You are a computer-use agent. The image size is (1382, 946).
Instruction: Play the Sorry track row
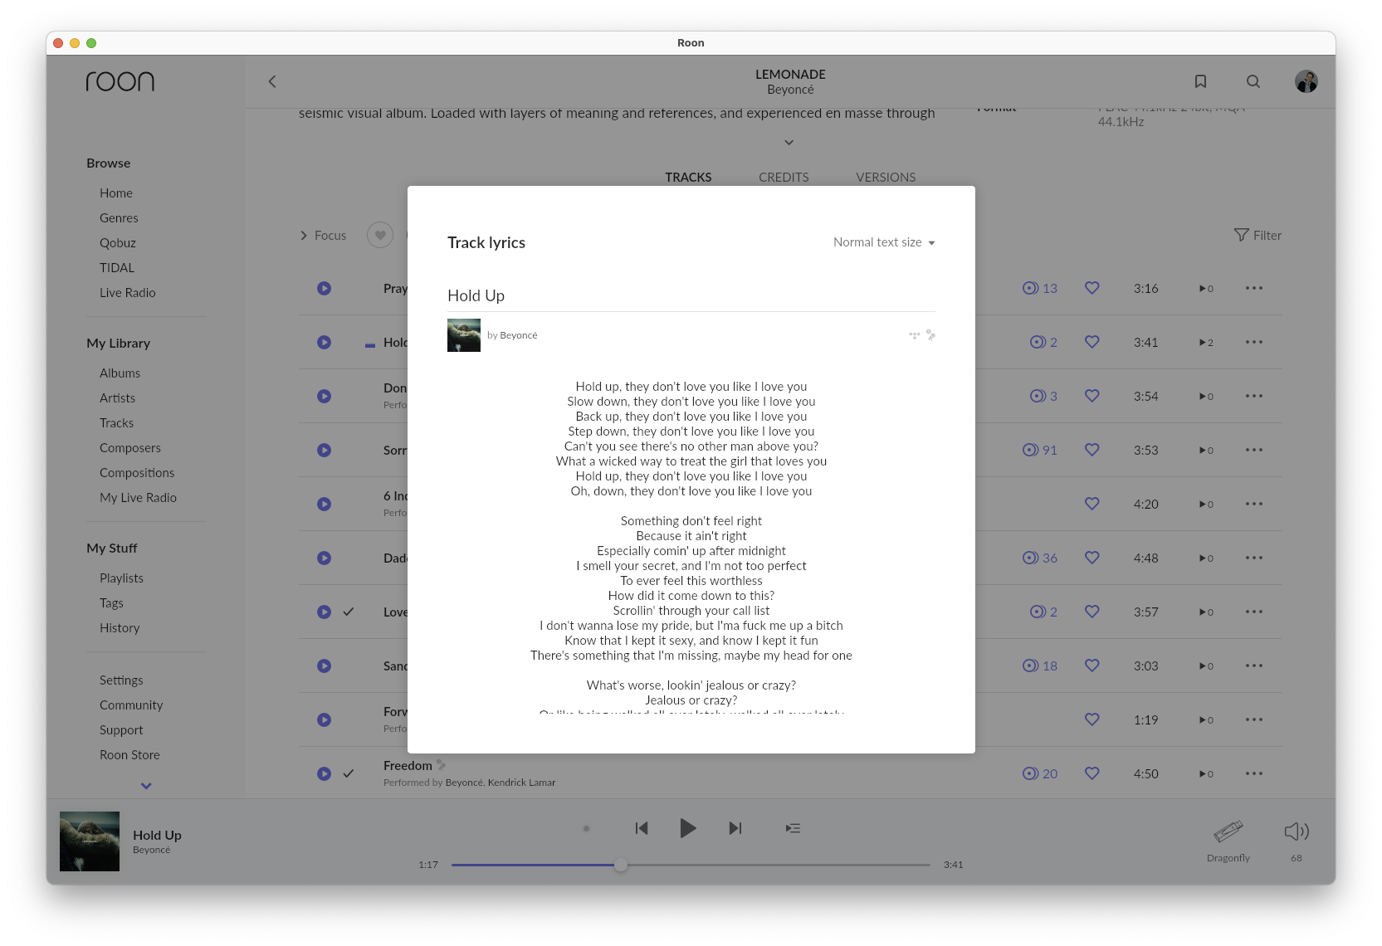click(325, 450)
